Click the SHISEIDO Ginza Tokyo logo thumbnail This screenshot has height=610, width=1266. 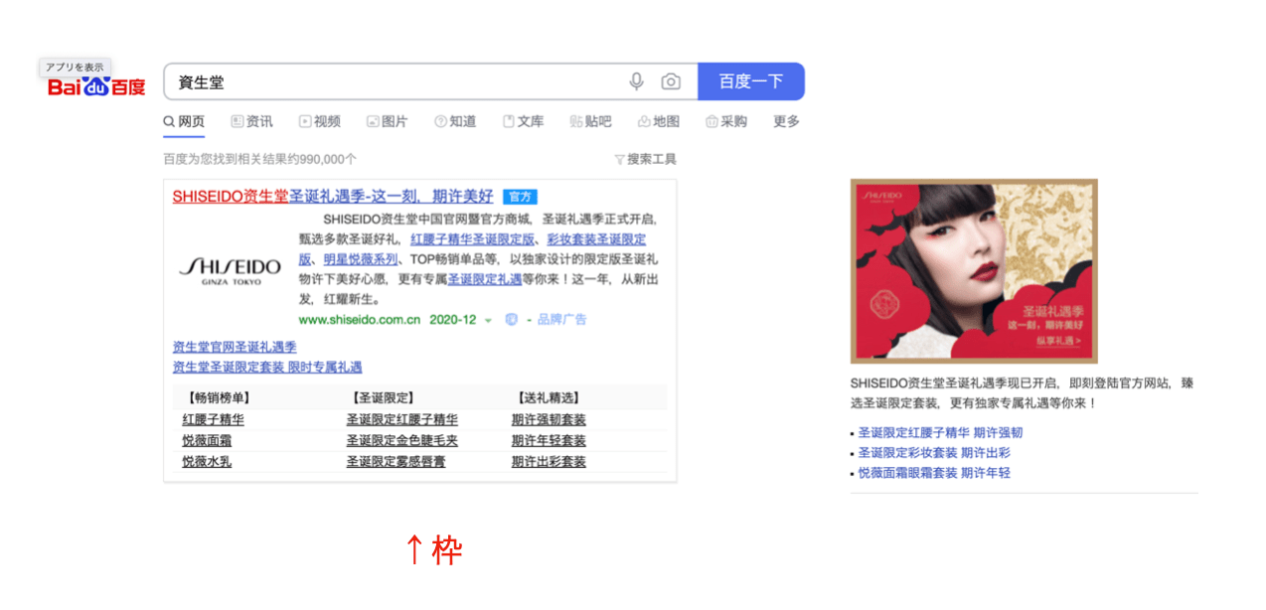pyautogui.click(x=230, y=270)
